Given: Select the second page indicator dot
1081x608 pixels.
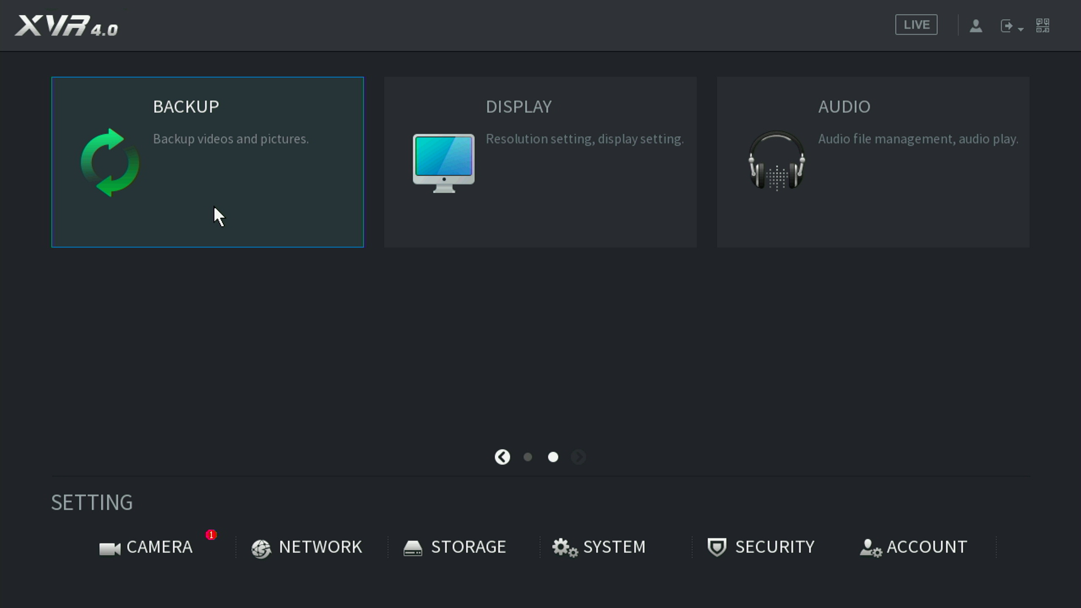Looking at the screenshot, I should (553, 457).
